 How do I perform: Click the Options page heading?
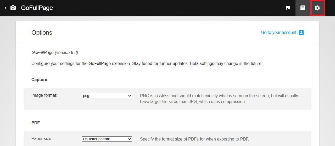pos(42,33)
